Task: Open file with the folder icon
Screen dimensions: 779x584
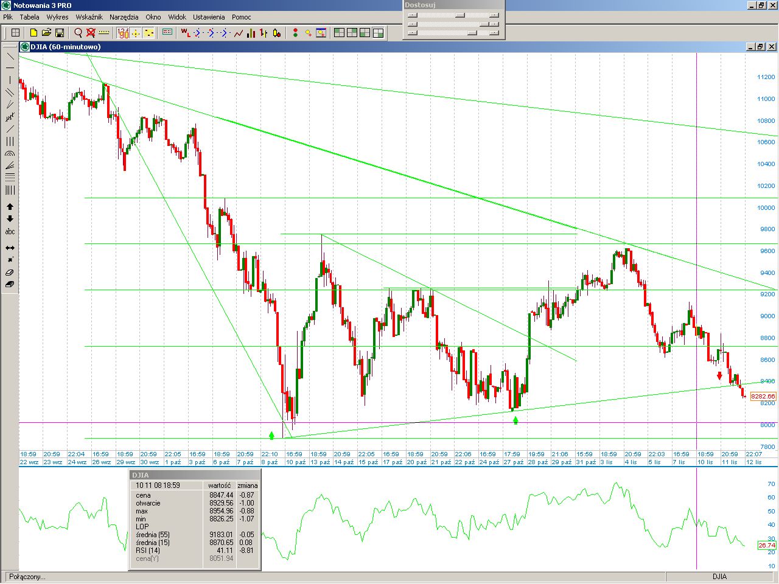Action: [46, 33]
